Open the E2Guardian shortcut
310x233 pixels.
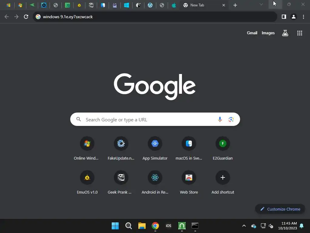click(x=223, y=149)
